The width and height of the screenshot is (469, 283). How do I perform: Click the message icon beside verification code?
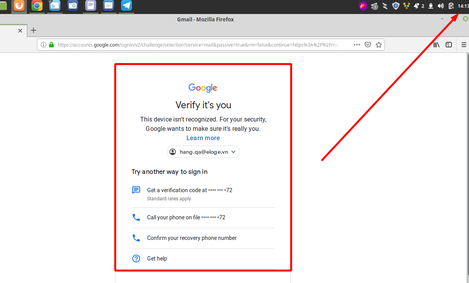136,190
